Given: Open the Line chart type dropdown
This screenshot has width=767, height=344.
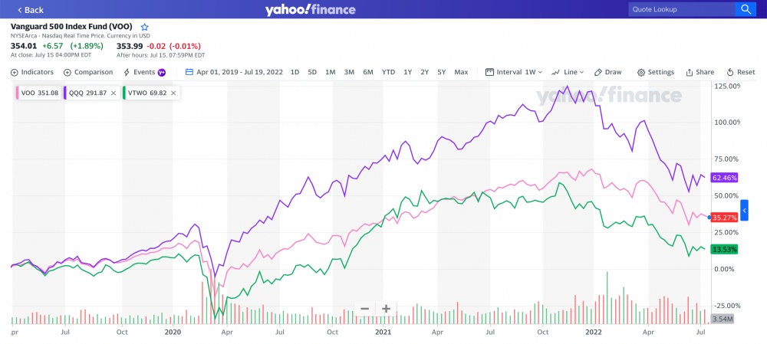Looking at the screenshot, I should point(568,72).
